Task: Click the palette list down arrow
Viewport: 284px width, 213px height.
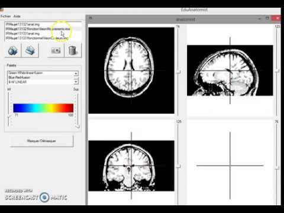Action: point(76,82)
